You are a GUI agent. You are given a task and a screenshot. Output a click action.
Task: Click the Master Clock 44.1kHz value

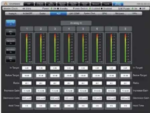pyautogui.click(x=27, y=9)
